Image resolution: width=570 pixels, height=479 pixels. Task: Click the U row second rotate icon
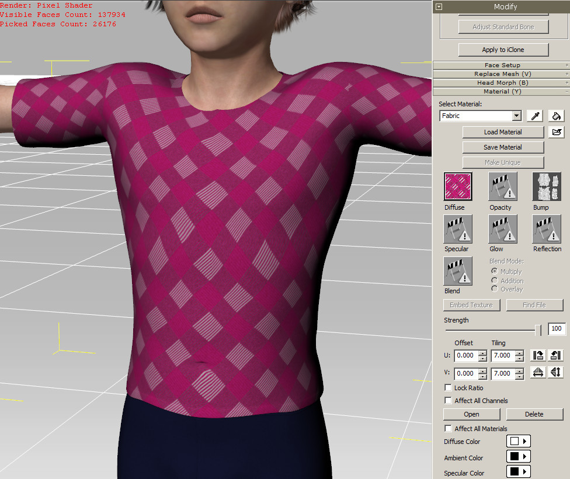tap(556, 355)
